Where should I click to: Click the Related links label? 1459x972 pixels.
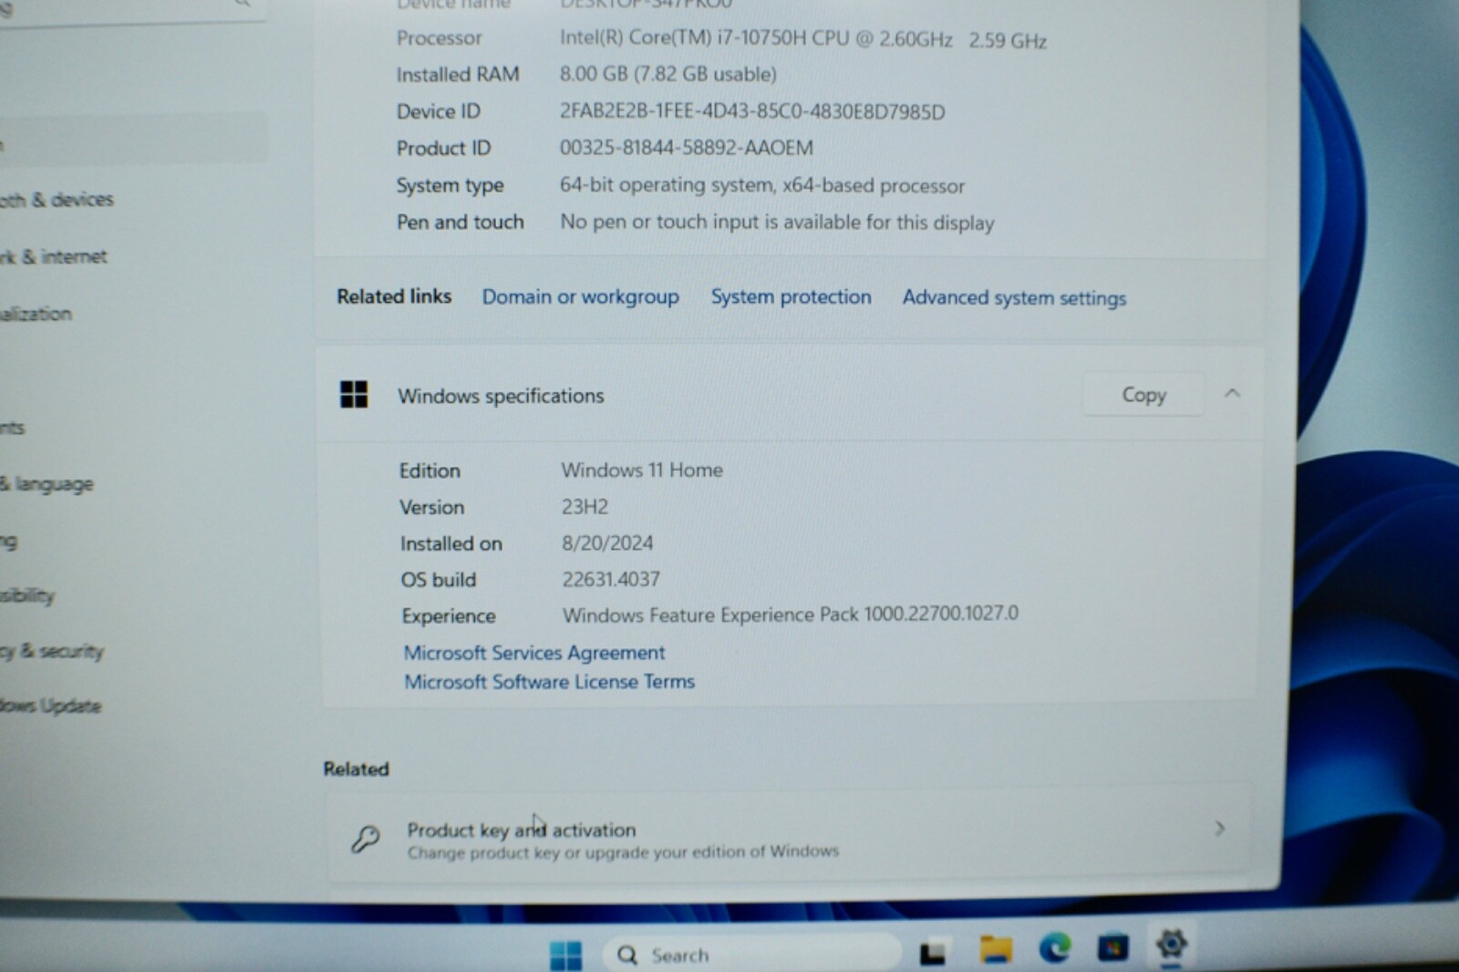[394, 296]
